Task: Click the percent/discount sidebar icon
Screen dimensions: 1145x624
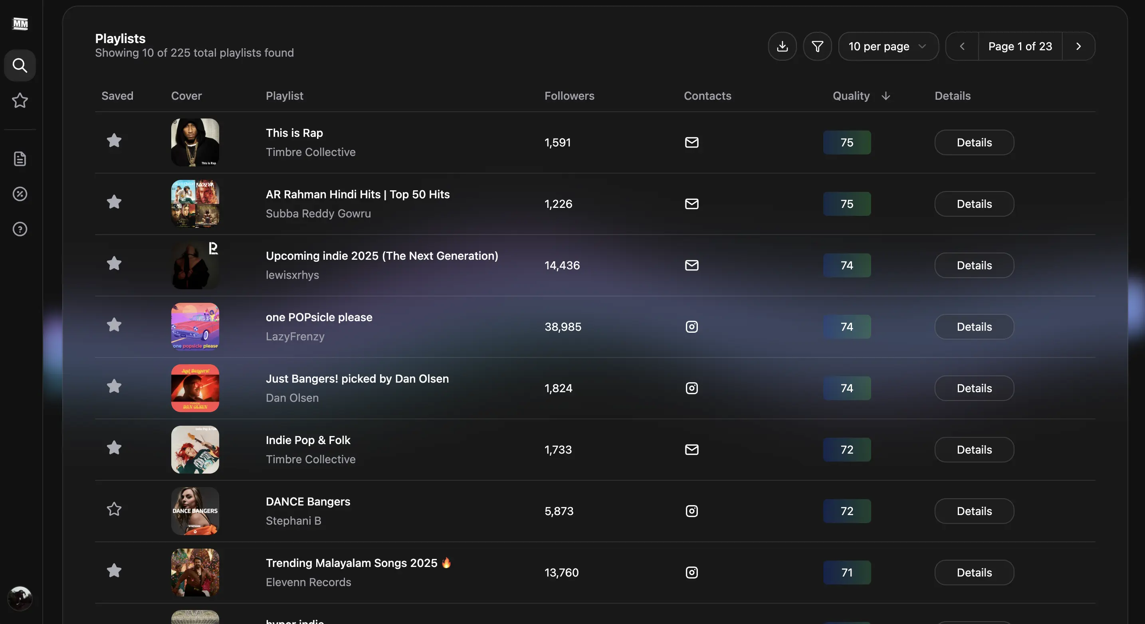Action: (20, 194)
